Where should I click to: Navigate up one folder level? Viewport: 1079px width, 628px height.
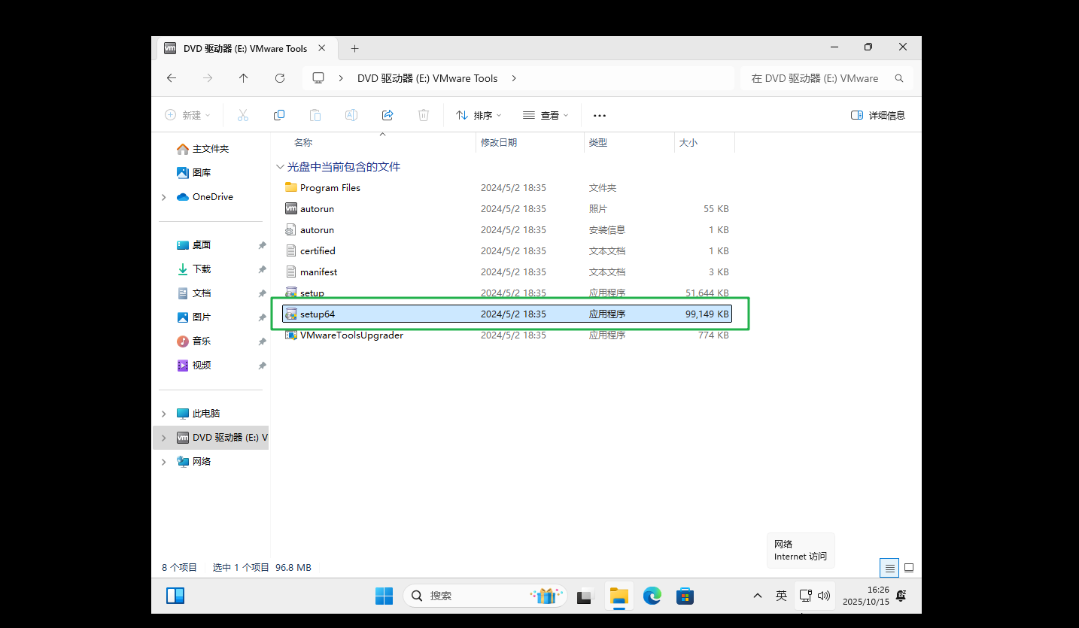click(x=243, y=78)
